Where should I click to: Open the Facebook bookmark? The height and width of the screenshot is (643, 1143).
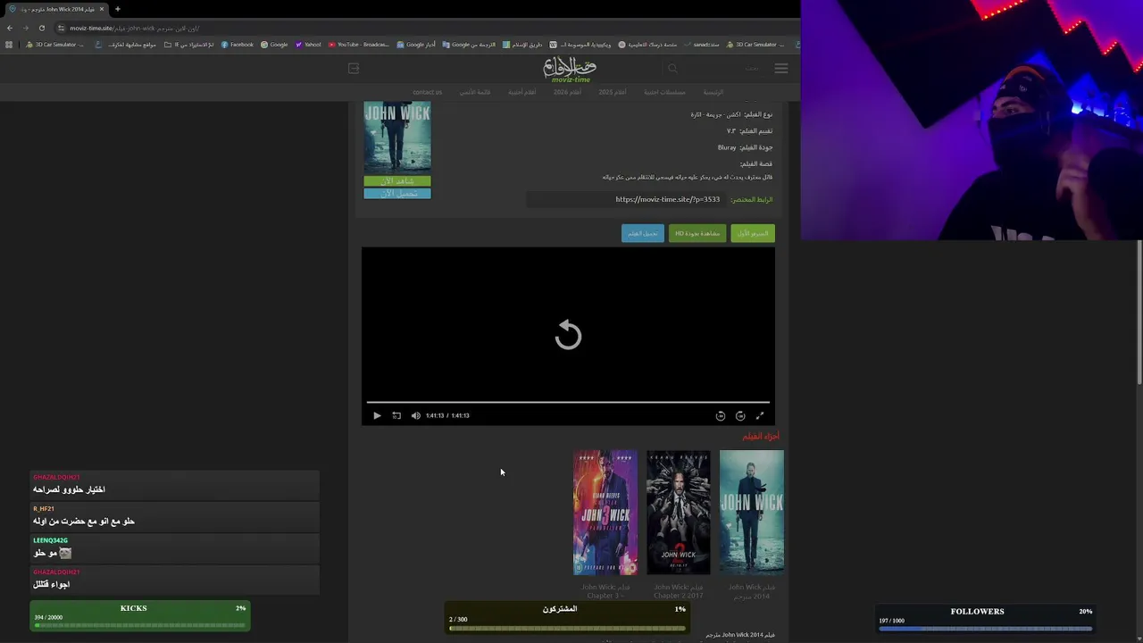pos(238,45)
